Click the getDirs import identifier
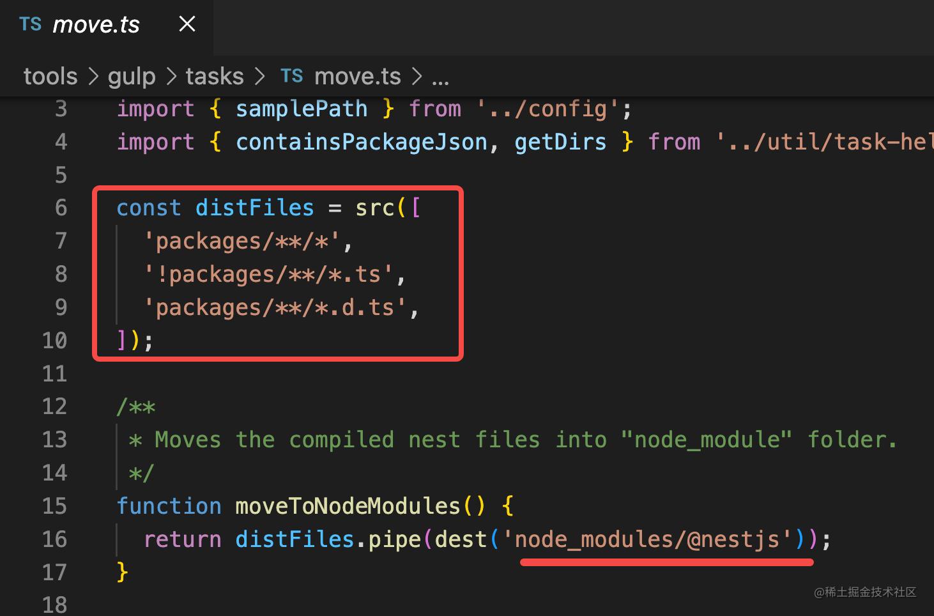 point(560,142)
